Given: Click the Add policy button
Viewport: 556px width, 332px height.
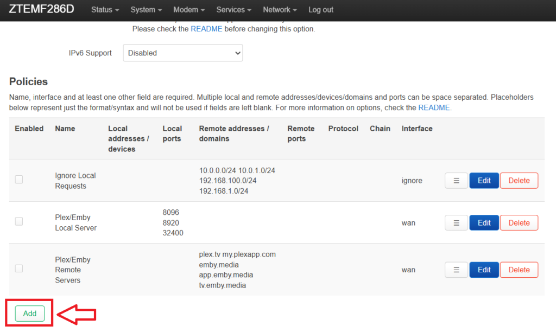Looking at the screenshot, I should (x=30, y=314).
